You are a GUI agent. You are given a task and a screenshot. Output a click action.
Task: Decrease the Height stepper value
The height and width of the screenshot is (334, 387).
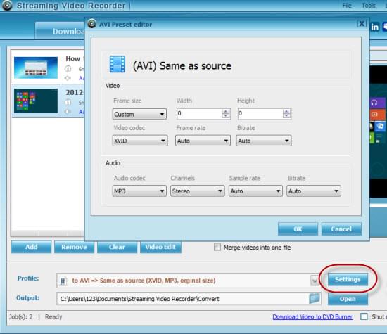[x=286, y=116]
